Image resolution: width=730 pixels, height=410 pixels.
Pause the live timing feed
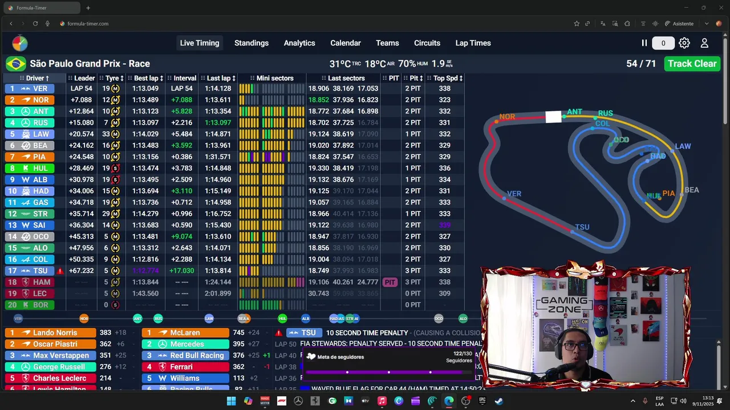pos(644,43)
